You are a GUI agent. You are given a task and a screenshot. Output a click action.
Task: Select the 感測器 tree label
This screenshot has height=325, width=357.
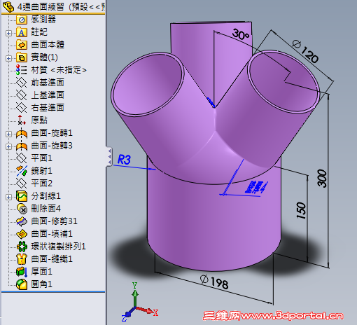(43, 20)
